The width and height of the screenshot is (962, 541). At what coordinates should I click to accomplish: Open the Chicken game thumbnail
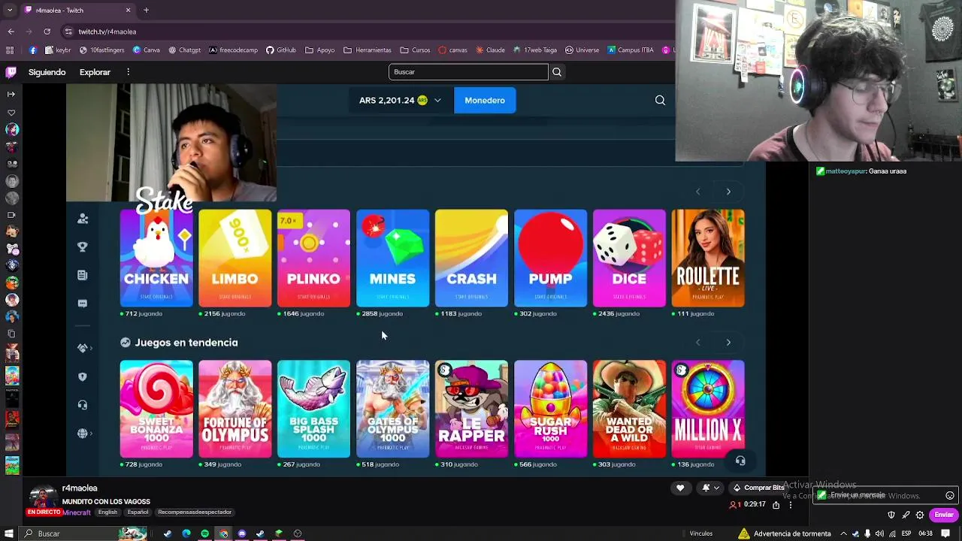click(156, 258)
